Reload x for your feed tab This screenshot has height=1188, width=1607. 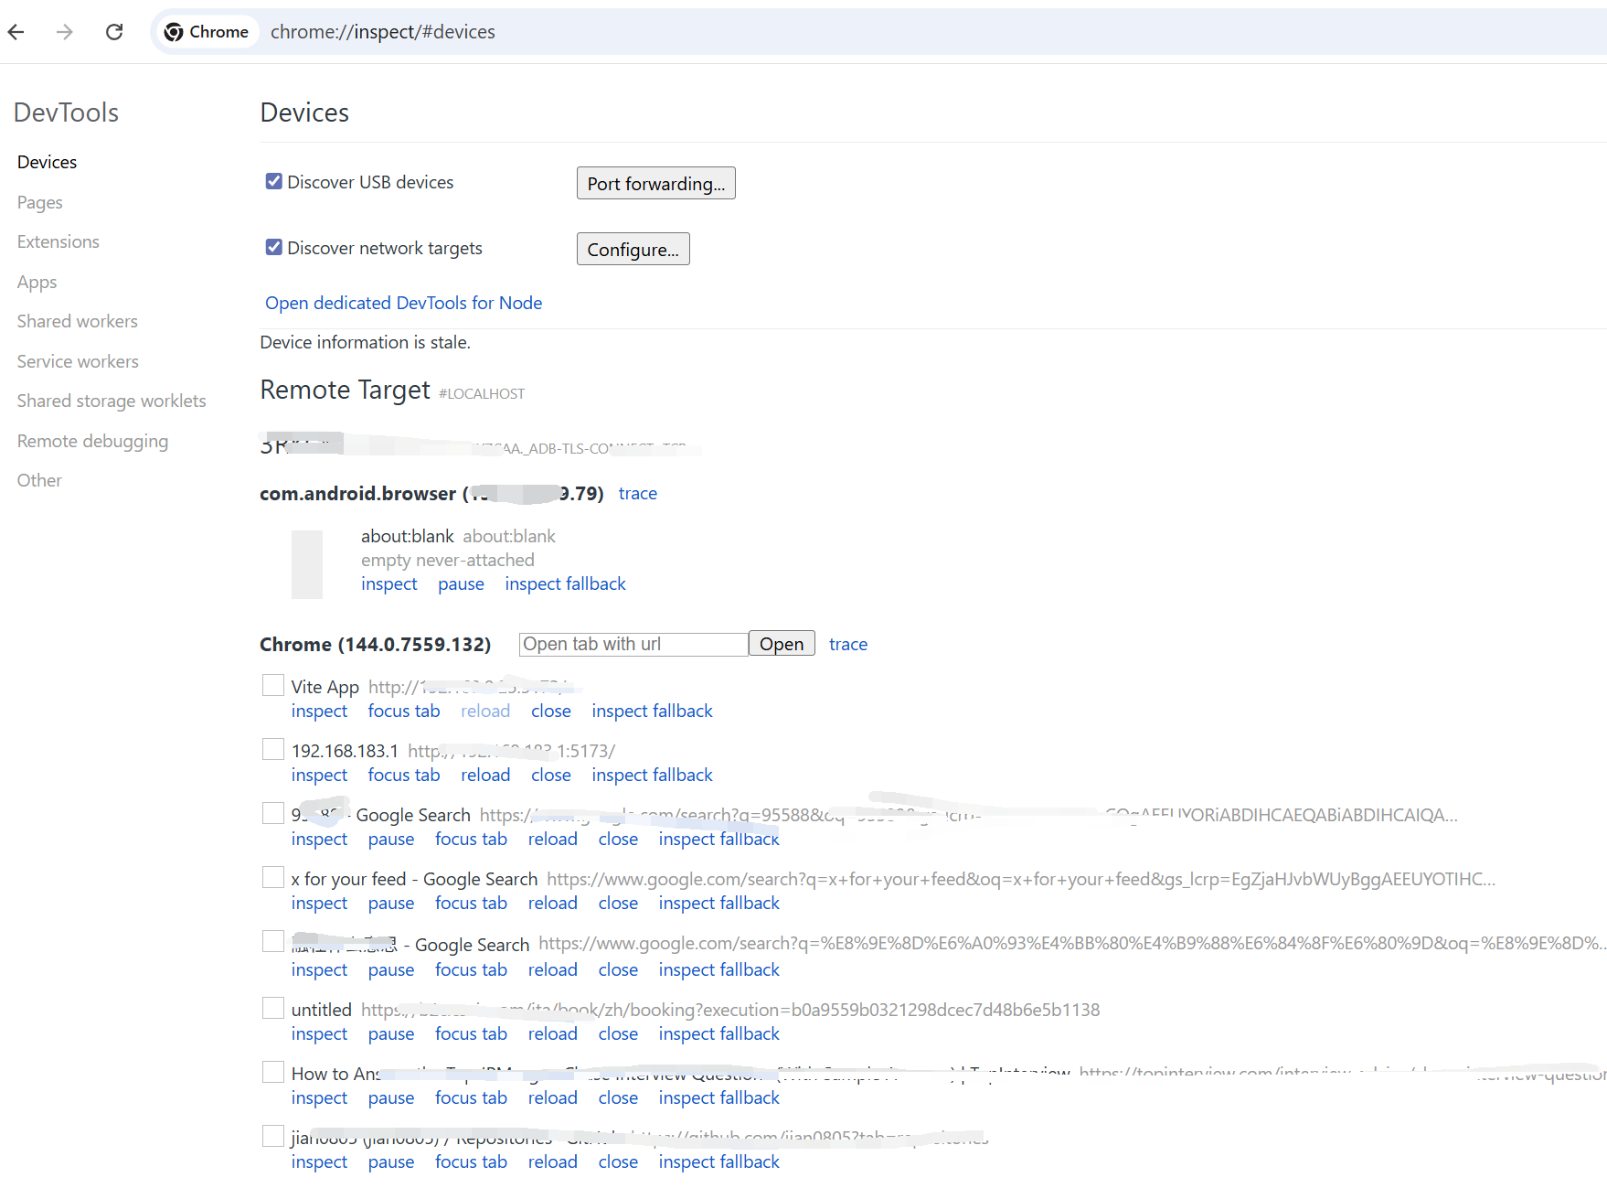(552, 903)
